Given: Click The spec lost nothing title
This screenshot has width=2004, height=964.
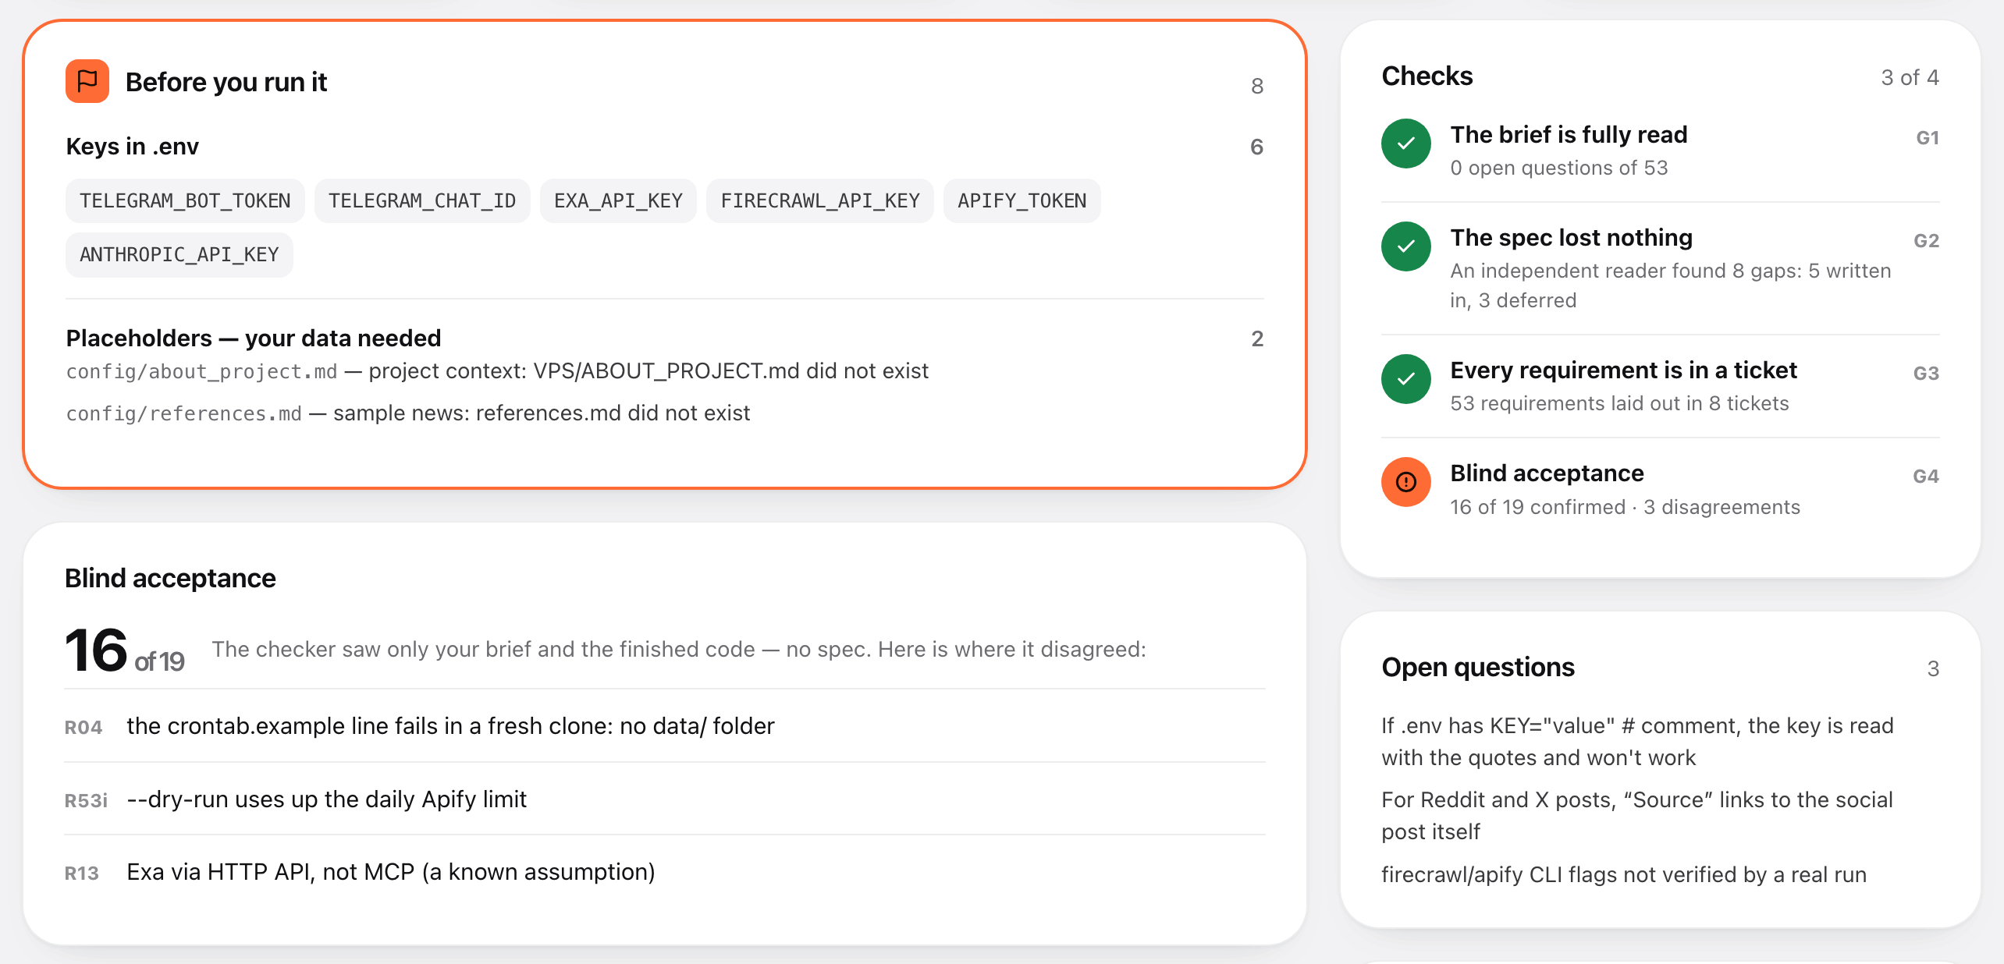Looking at the screenshot, I should click(1571, 238).
